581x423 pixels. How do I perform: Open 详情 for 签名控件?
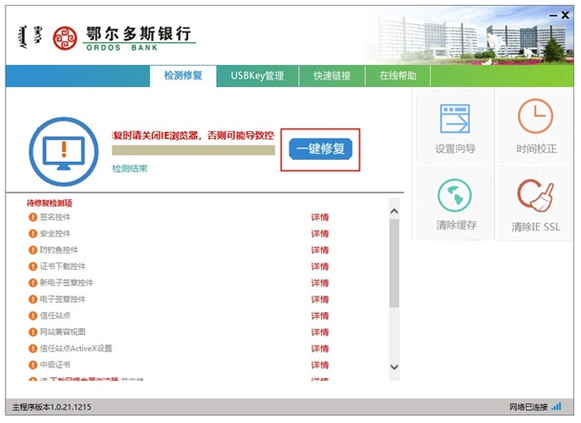pos(320,217)
